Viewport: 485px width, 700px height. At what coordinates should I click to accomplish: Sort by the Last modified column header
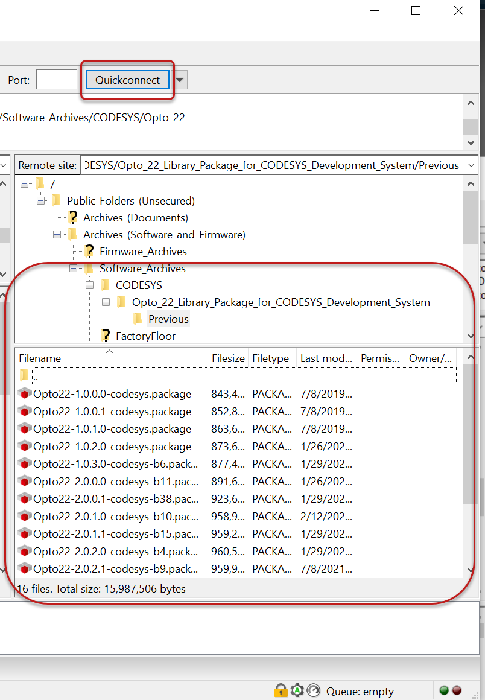point(326,358)
